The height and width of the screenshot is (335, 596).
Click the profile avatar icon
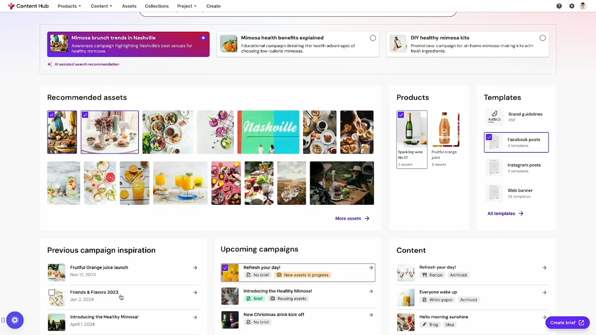click(x=583, y=6)
